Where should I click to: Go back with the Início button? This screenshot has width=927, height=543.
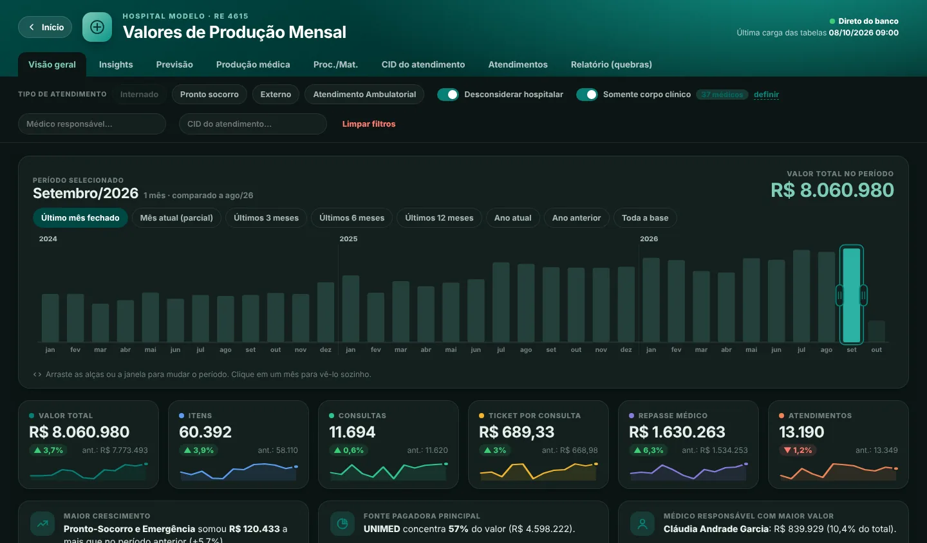[45, 27]
